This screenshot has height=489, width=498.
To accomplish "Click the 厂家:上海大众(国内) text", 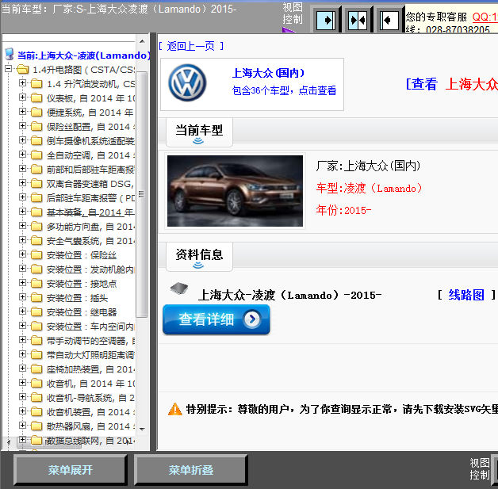I will 368,166.
